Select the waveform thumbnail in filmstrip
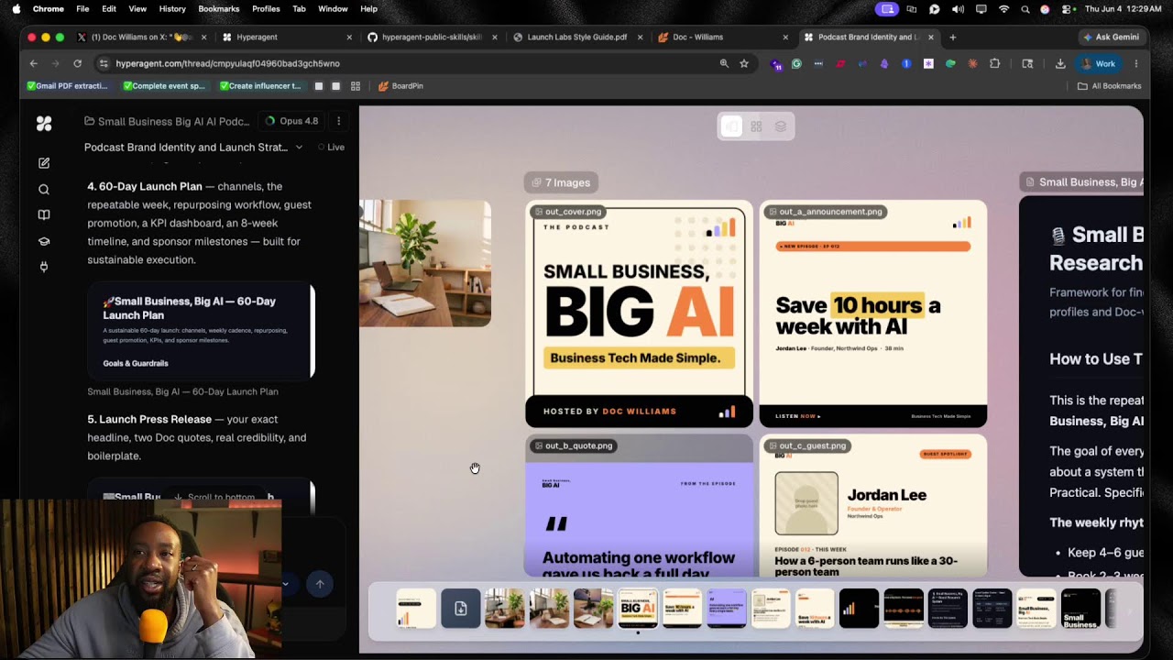 (904, 609)
